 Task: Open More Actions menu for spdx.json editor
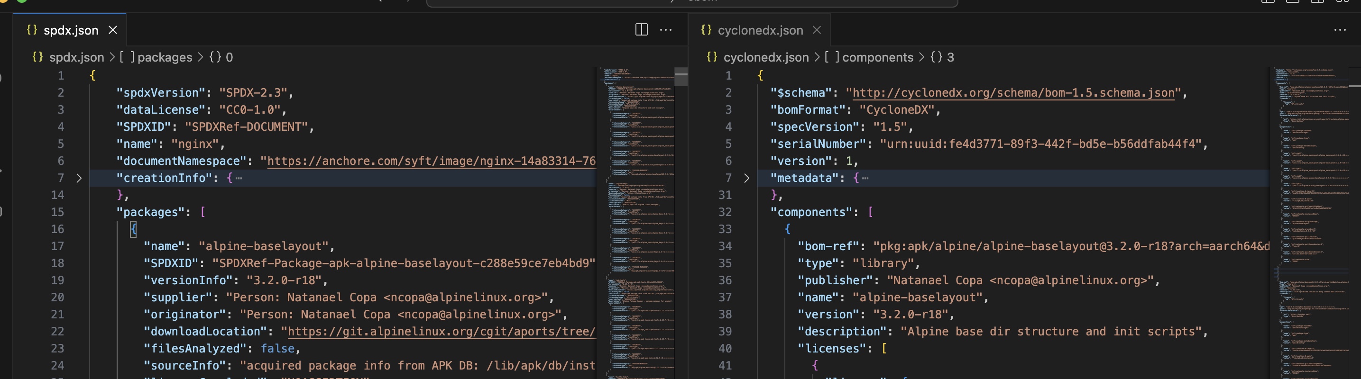point(666,30)
